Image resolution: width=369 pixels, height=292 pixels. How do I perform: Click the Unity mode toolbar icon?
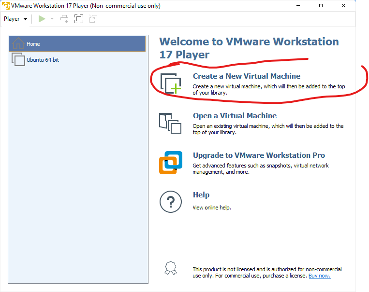(93, 19)
